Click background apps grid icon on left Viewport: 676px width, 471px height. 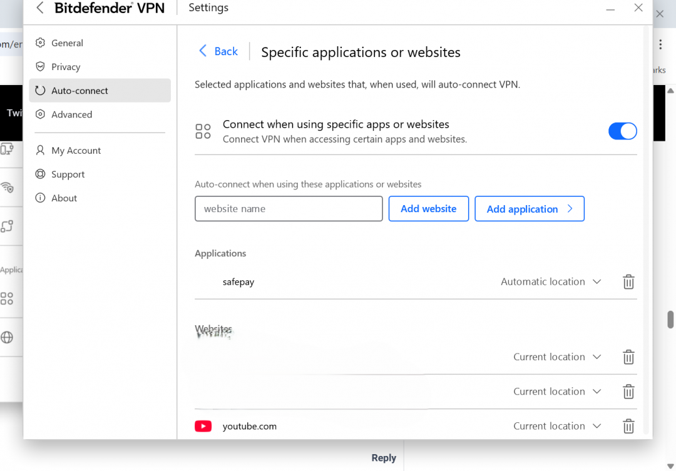tap(7, 298)
